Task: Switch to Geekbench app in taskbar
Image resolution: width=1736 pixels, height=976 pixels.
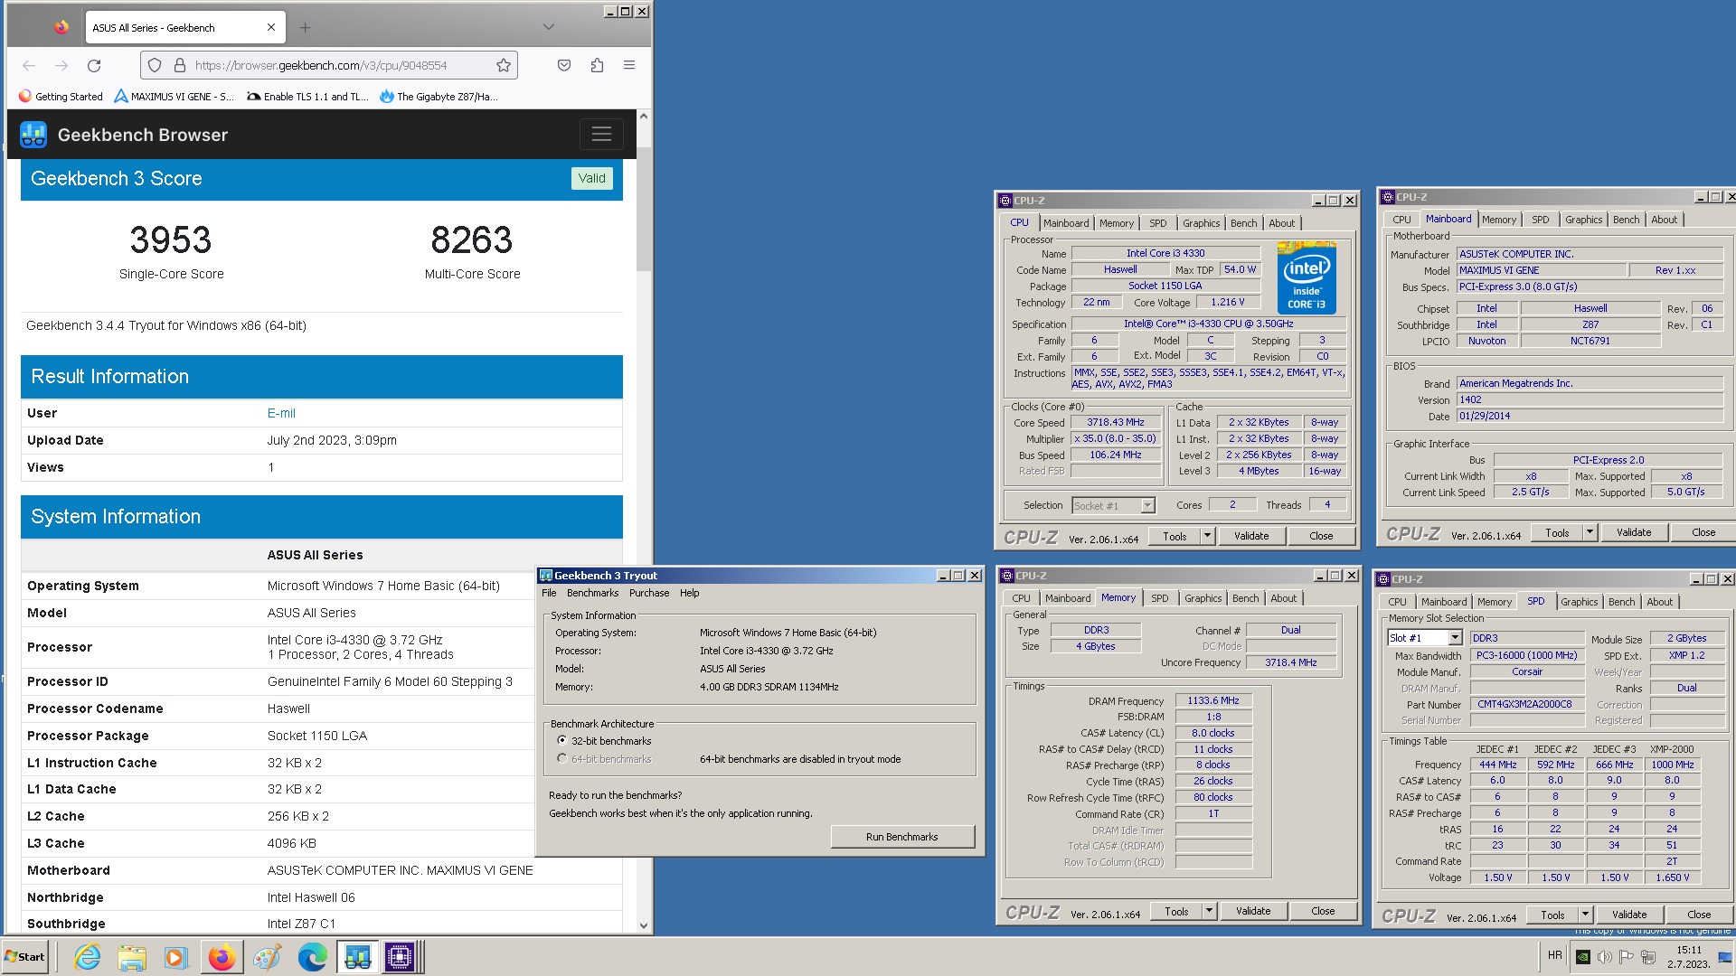Action: click(x=357, y=957)
